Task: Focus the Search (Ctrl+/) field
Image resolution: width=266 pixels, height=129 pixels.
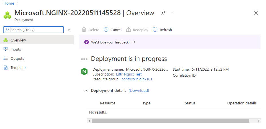Action: click(x=34, y=30)
